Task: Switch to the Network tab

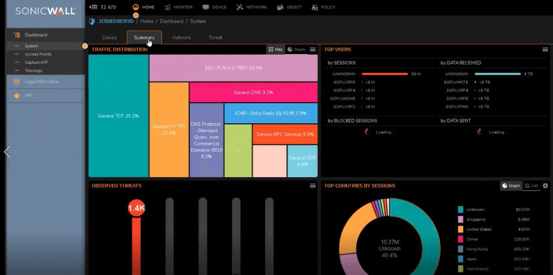Action: click(x=181, y=37)
